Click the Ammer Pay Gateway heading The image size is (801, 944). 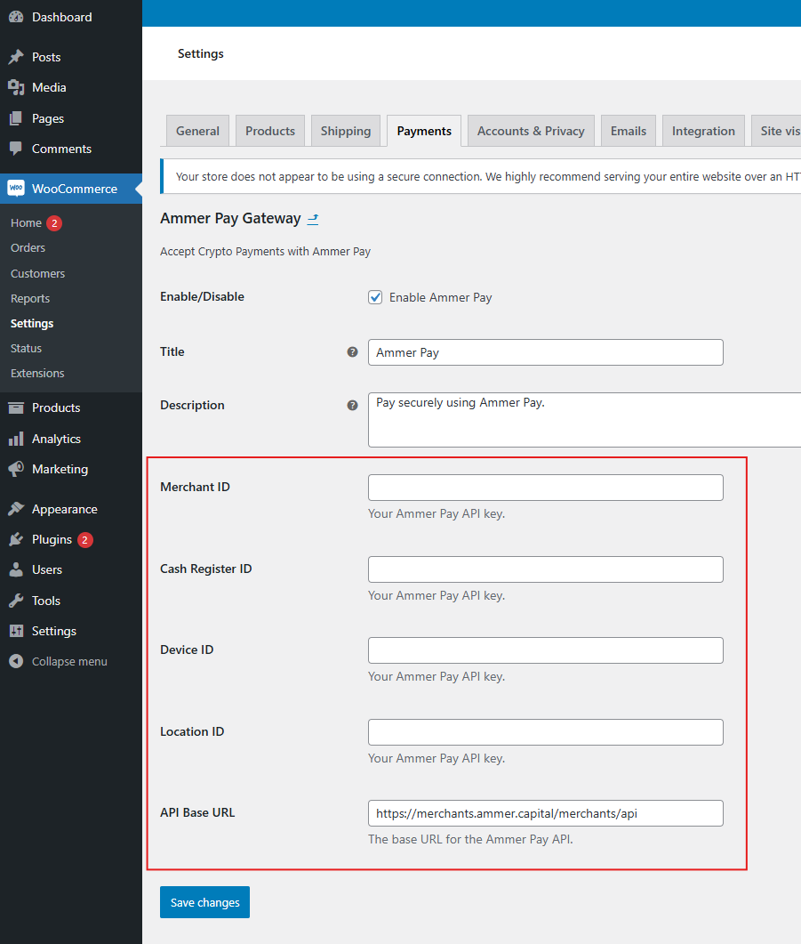[x=230, y=218]
